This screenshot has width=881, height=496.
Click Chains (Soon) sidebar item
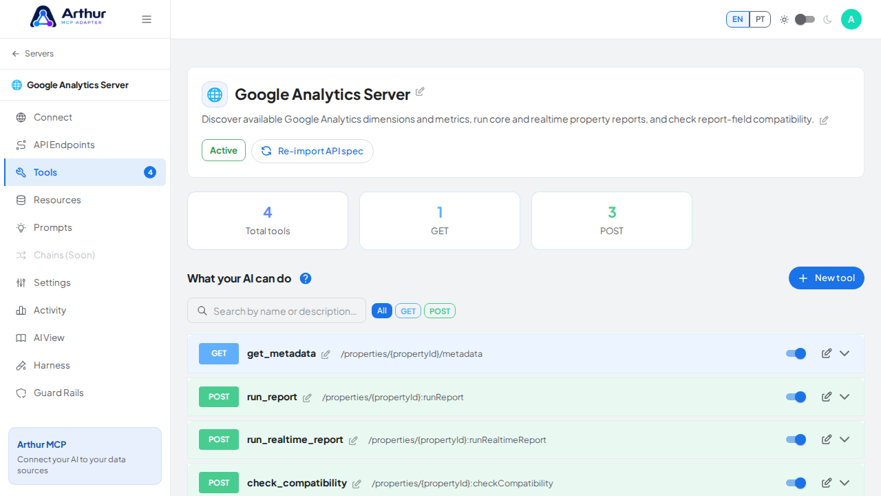[x=85, y=255]
